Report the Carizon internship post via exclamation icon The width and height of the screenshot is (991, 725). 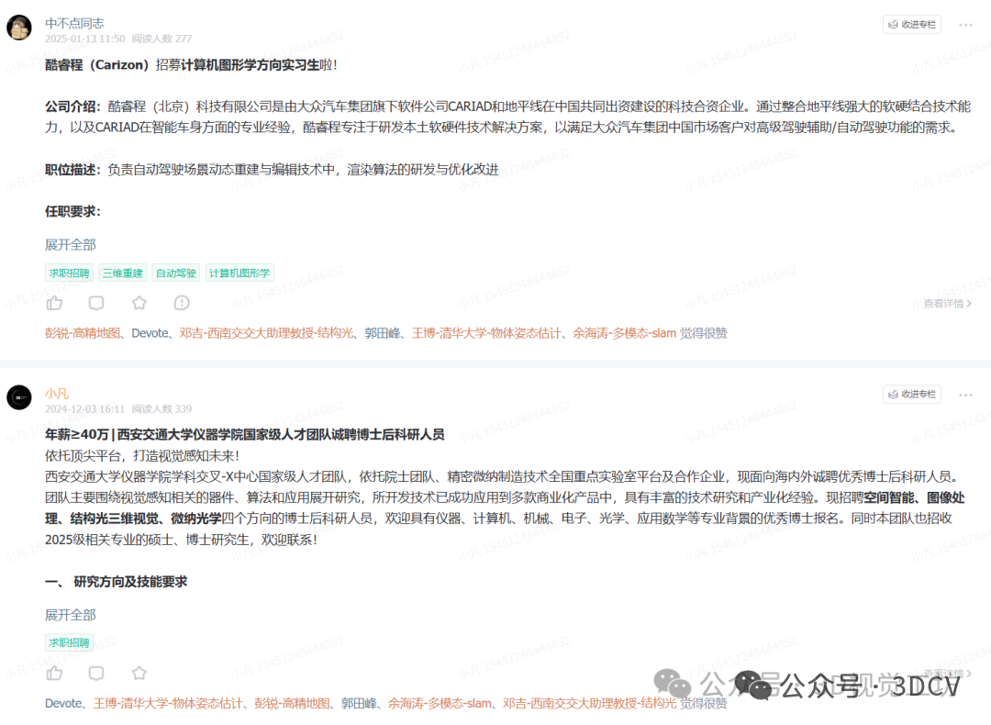tap(182, 303)
